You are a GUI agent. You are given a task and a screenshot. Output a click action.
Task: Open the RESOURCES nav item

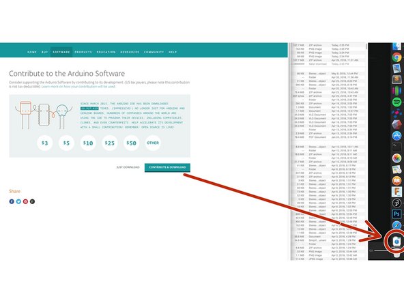pyautogui.click(x=130, y=52)
